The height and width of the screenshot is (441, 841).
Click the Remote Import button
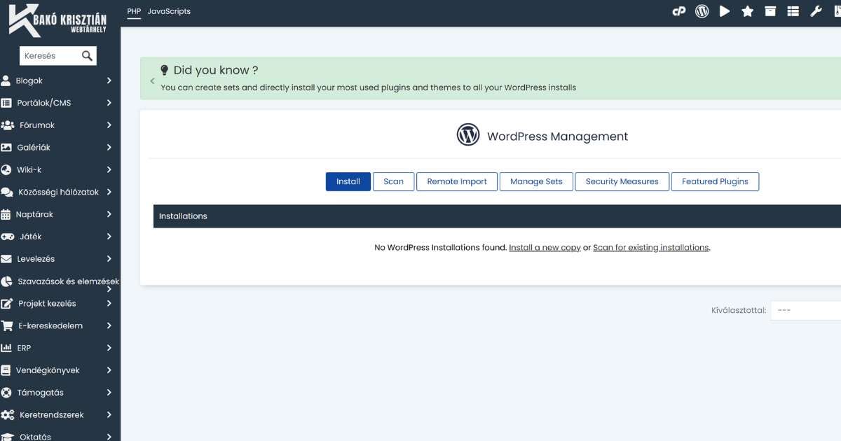[x=457, y=181]
